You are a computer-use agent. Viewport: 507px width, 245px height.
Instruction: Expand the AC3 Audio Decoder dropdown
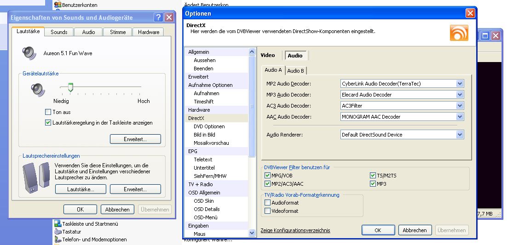click(x=460, y=106)
